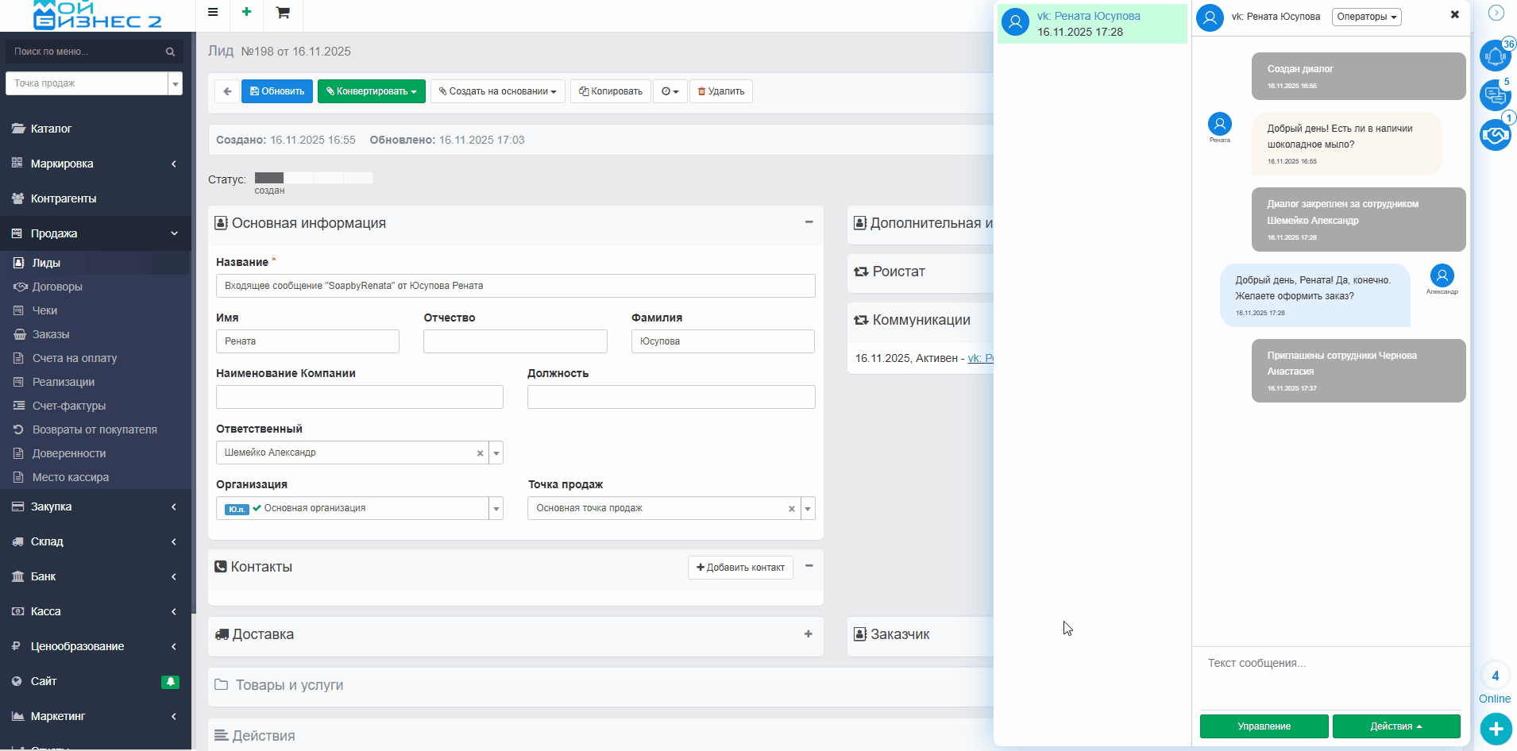
Task: Click the hamburger menu icon in top bar
Action: 213,12
